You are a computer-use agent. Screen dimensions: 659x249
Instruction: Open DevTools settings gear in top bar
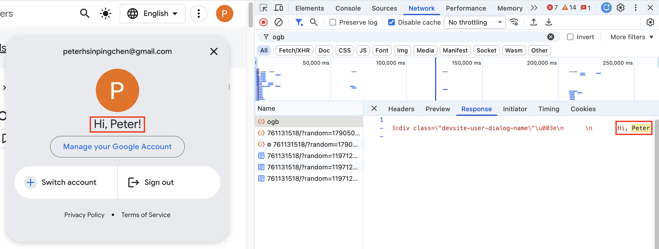(621, 8)
